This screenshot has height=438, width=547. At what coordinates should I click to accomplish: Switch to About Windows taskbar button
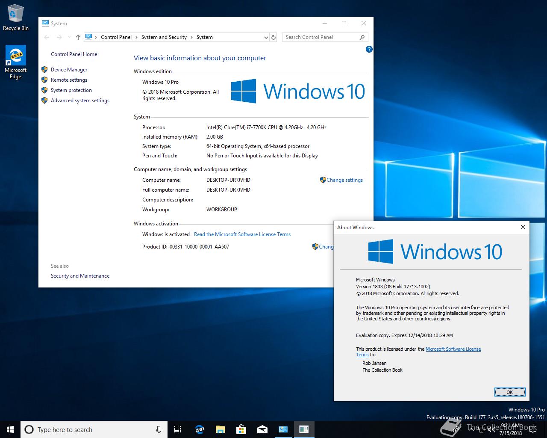tap(304, 429)
